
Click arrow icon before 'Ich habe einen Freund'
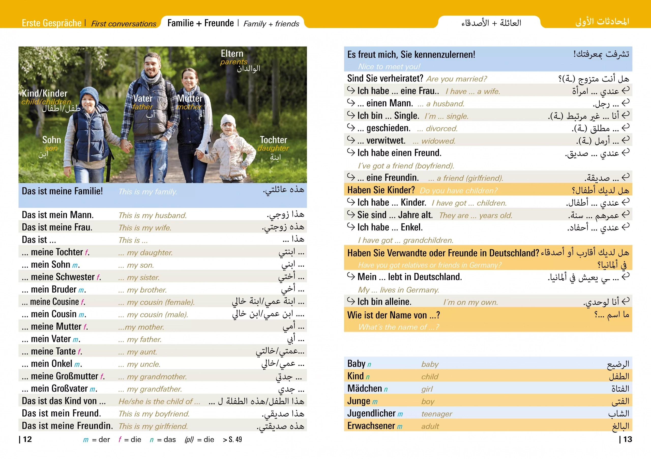click(x=351, y=153)
